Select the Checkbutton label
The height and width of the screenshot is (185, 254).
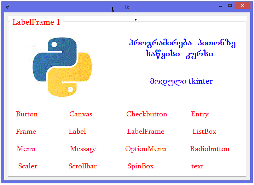click(146, 114)
